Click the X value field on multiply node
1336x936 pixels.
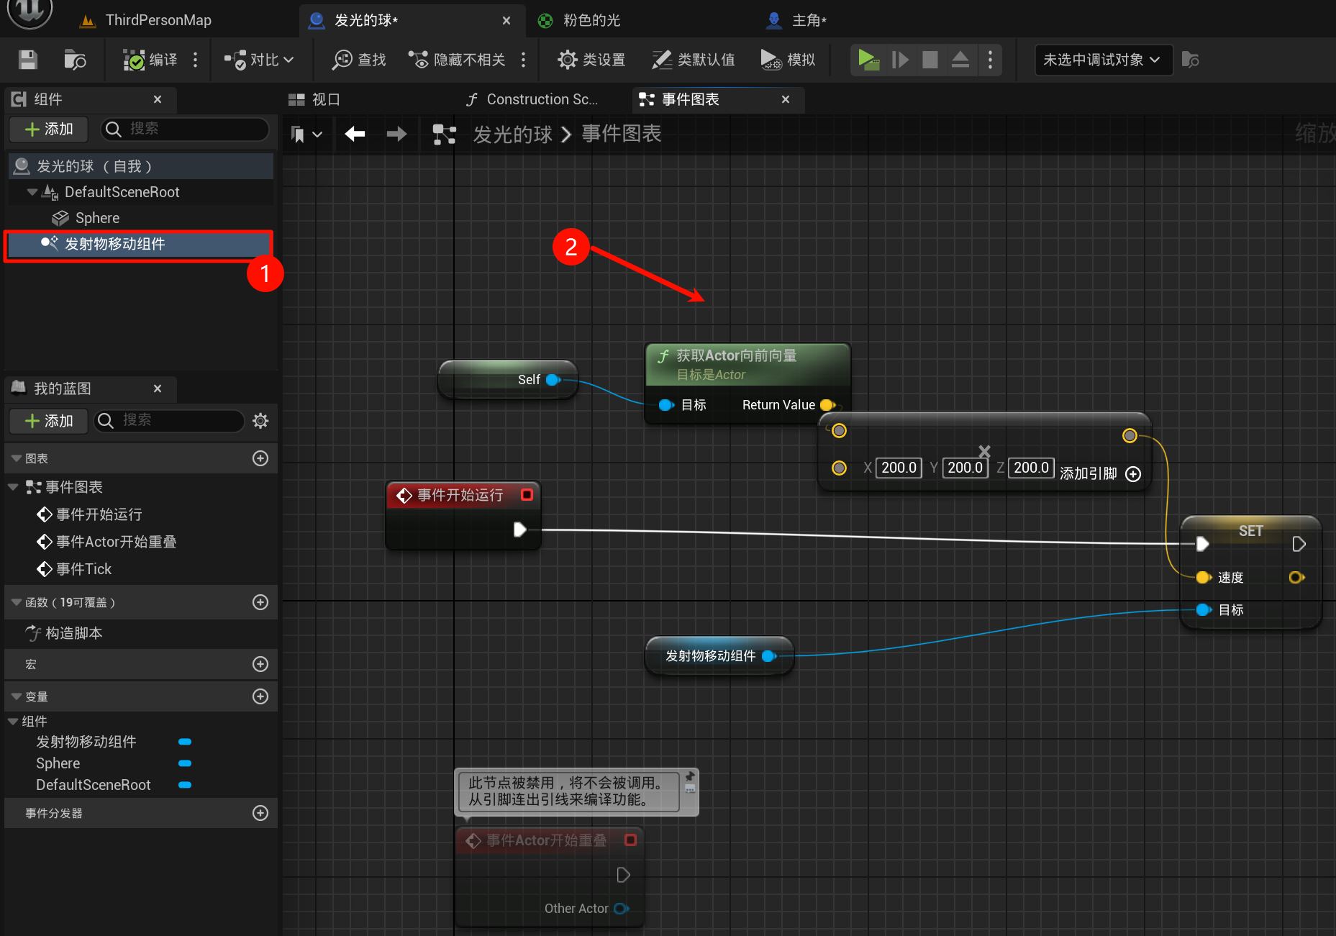[x=899, y=468]
